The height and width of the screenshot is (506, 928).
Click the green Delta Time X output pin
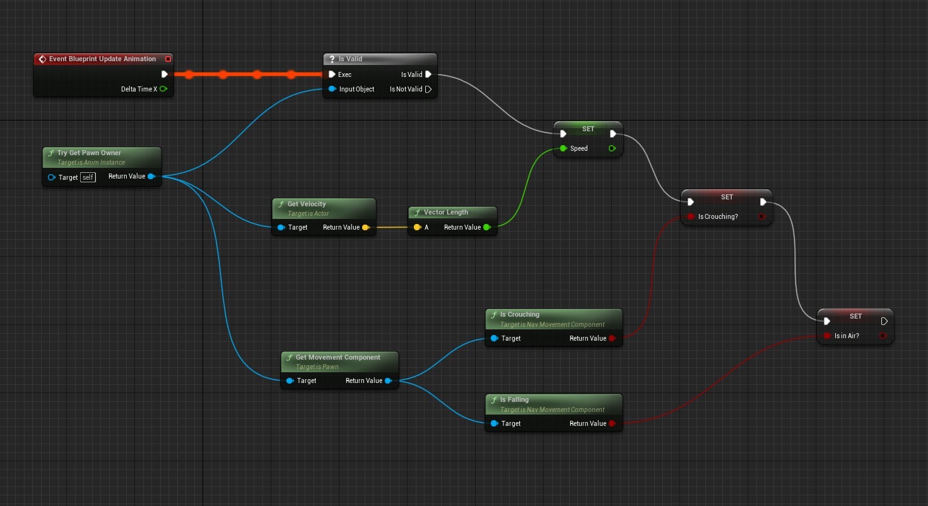point(163,89)
